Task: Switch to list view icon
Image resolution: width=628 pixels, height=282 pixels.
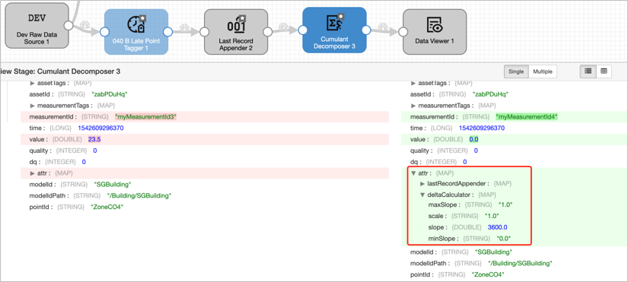Action: pos(588,71)
